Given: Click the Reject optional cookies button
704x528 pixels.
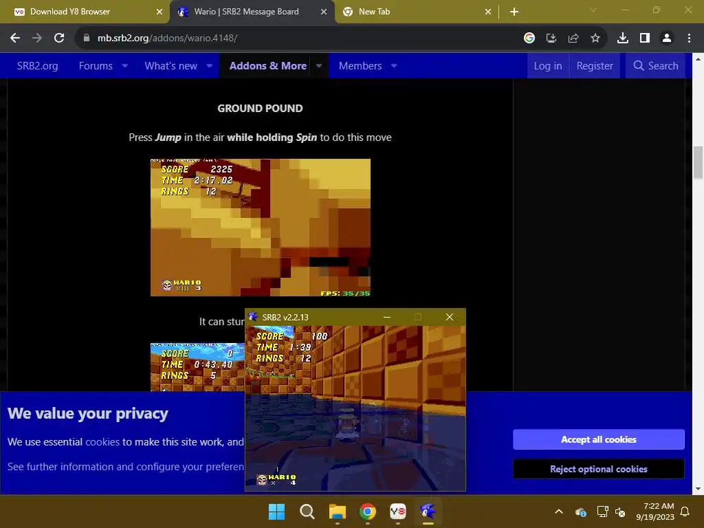Looking at the screenshot, I should click(599, 469).
